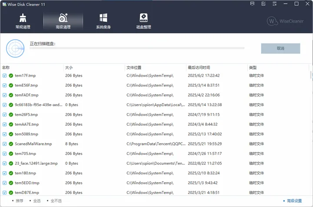Click path C:\ProgramData\Tencent\QQPC...
Image resolution: width=313 pixels, height=207 pixels.
(x=156, y=144)
